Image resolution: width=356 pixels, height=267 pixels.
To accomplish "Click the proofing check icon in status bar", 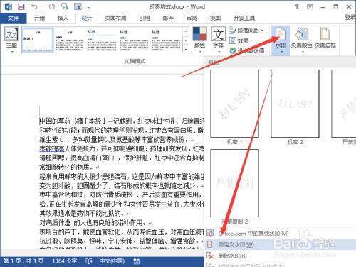I will click(x=89, y=261).
